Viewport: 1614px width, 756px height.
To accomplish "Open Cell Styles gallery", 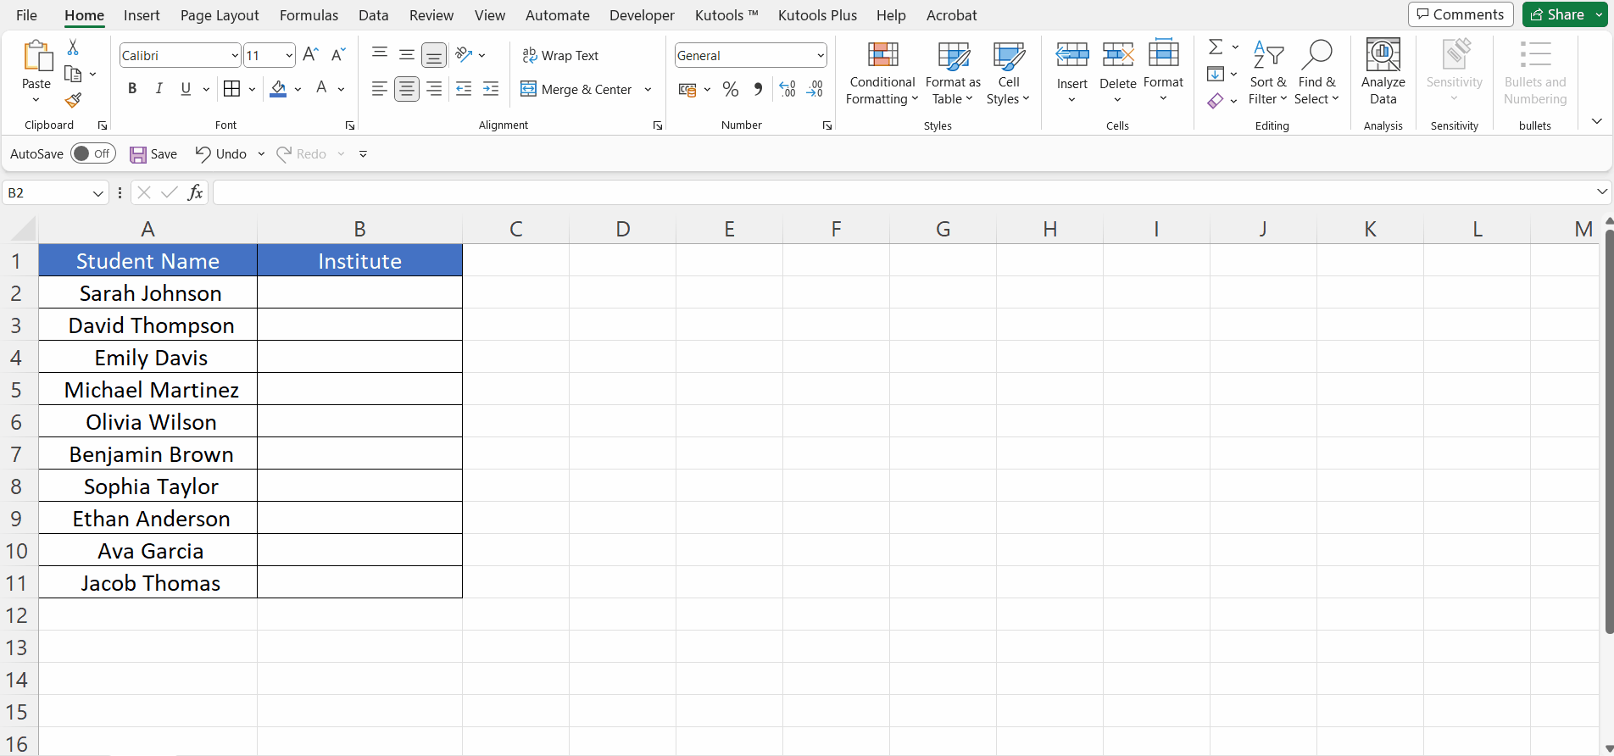I will click(1008, 74).
